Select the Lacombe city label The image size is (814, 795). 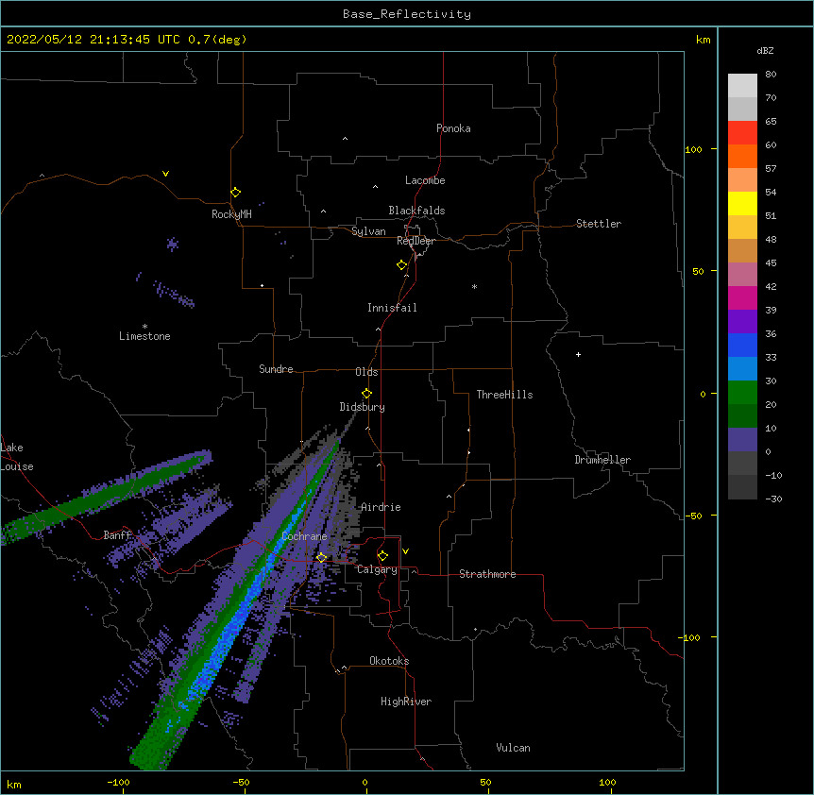click(x=425, y=180)
